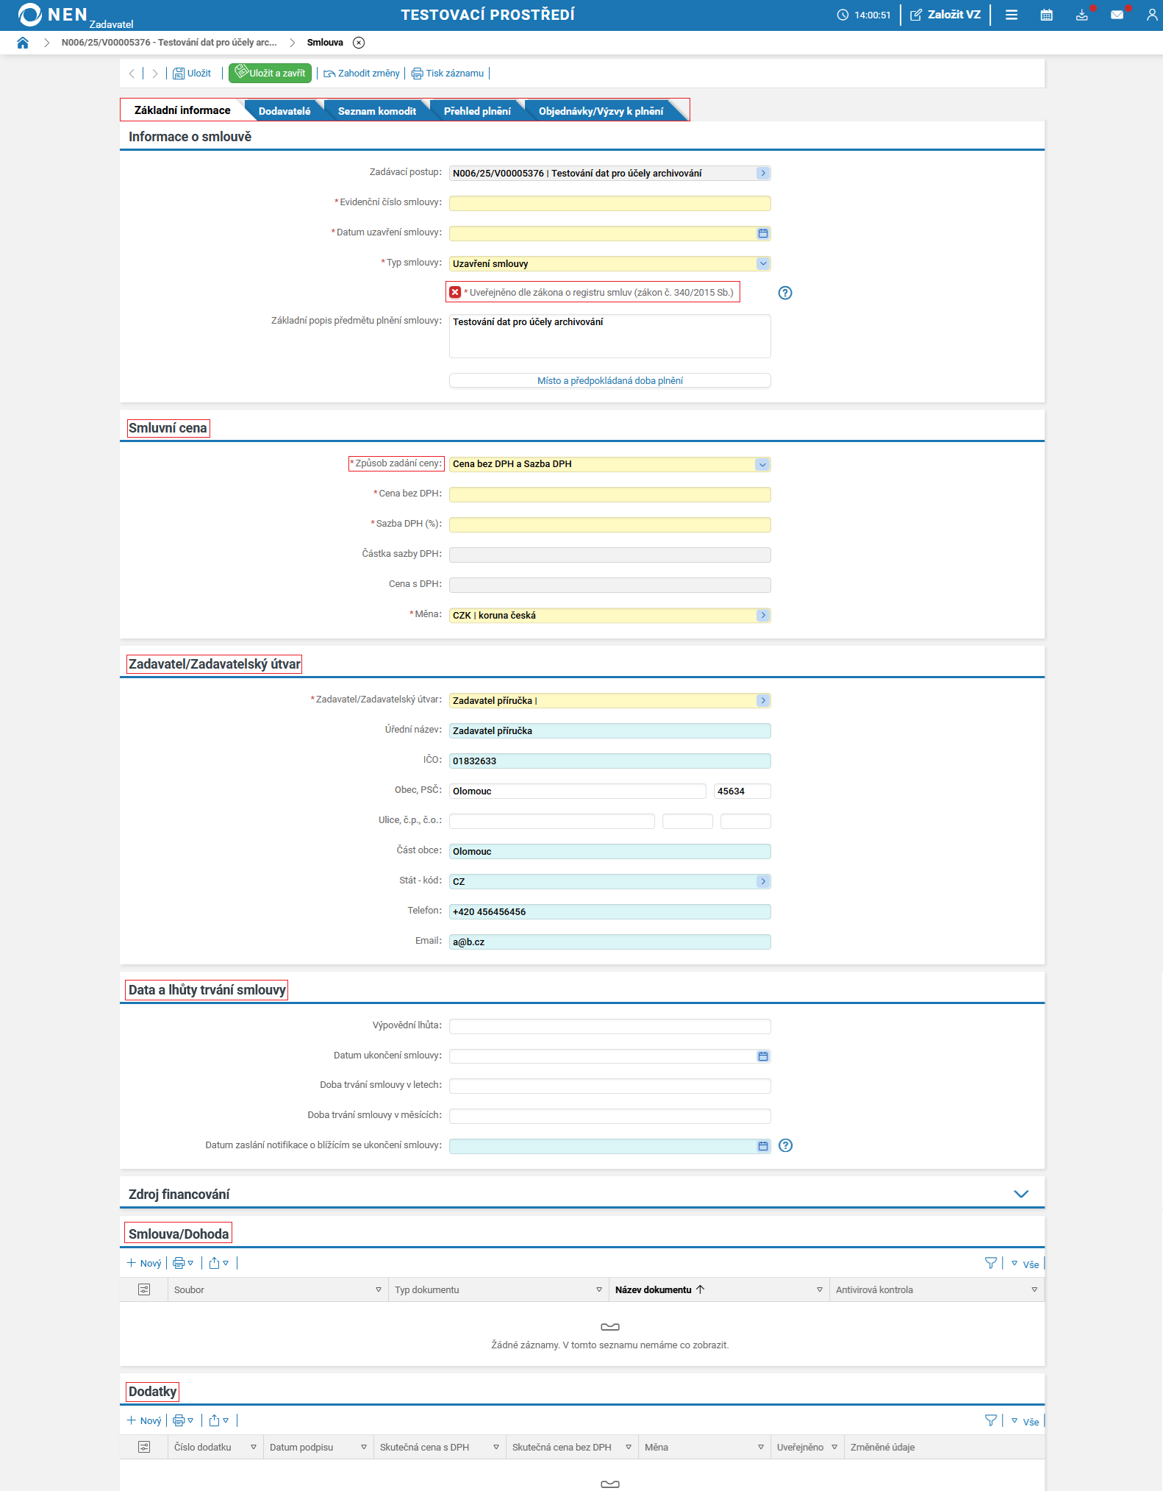Open print dropdown in Smlouva/Dohoda toolbar
This screenshot has height=1491, width=1163.
[x=183, y=1263]
